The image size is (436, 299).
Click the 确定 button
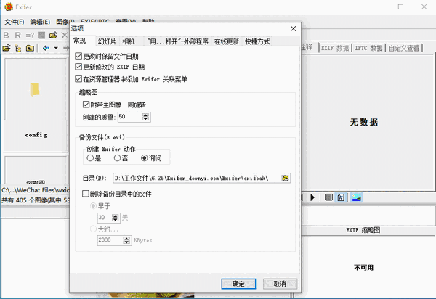pos(238,284)
